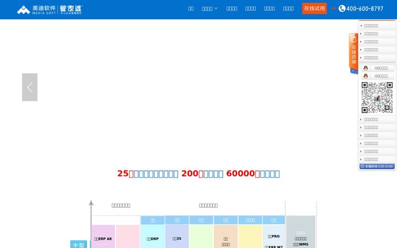Expand the sidebar row just above the QQ buttons
This screenshot has height=248, width=397.
pos(377,58)
